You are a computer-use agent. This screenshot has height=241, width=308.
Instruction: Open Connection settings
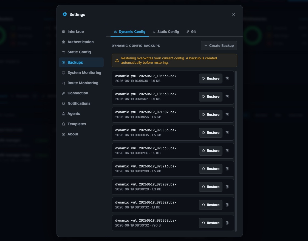81,93
